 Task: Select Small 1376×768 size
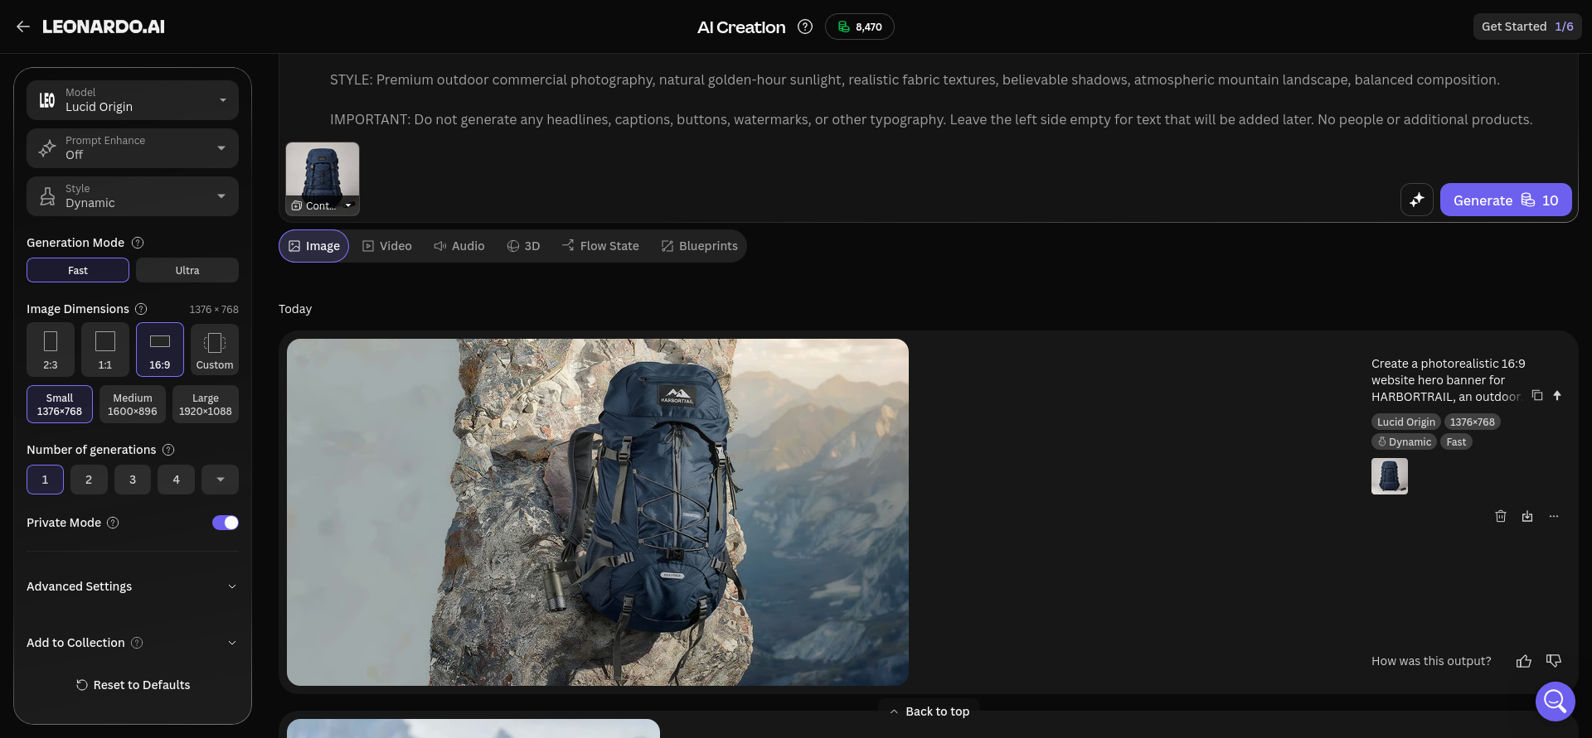click(60, 404)
